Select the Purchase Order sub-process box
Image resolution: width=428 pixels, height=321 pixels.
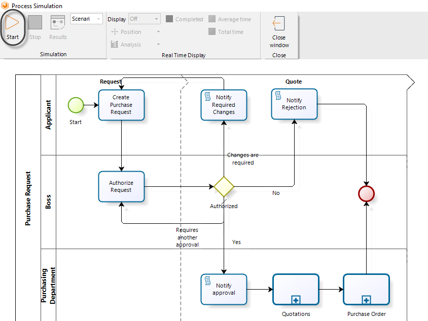[366, 290]
